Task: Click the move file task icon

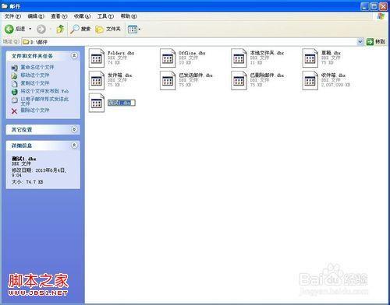Action: 14,76
